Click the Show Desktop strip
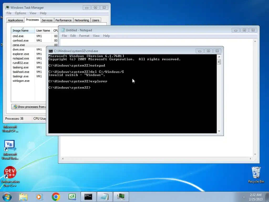The height and width of the screenshot is (202, 269). pyautogui.click(x=267, y=197)
